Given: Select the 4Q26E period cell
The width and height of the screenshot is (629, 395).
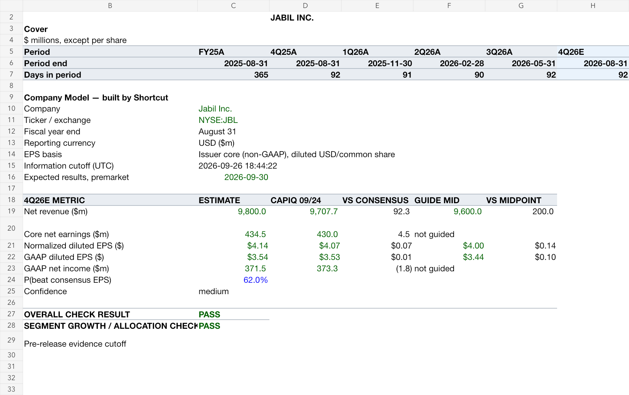Looking at the screenshot, I should [x=593, y=52].
